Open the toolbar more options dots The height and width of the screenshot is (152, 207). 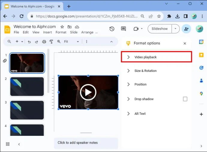pyautogui.click(x=86, y=42)
